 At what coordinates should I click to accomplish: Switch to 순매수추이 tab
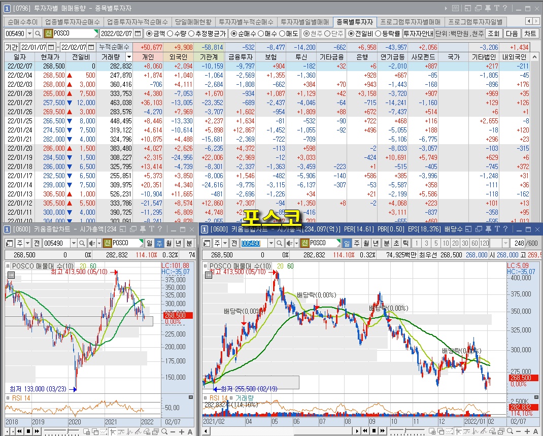(x=22, y=22)
